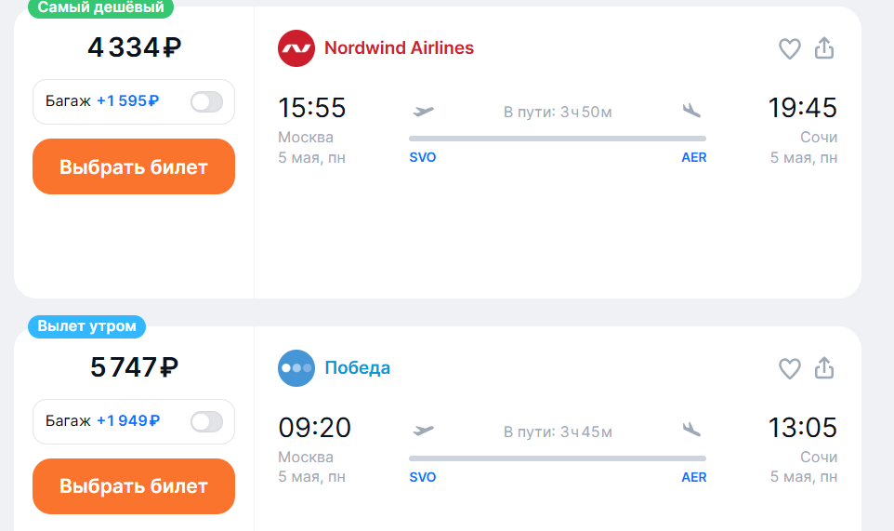Click the takeoff plane icon for 15:55 flight
Viewport: 894px width, 531px height.
pos(423,111)
